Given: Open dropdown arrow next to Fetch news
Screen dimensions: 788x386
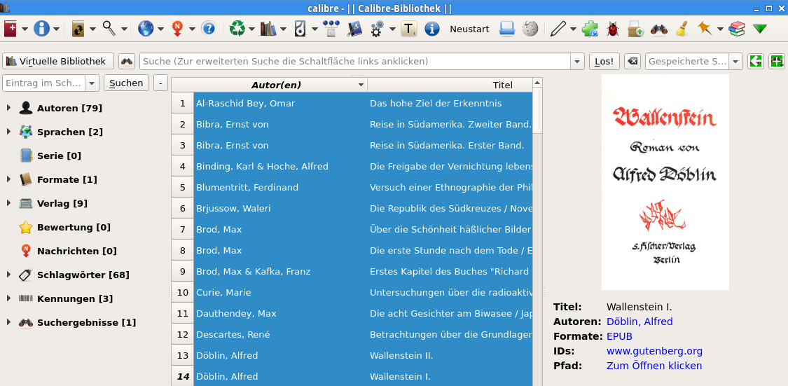Looking at the screenshot, I should pyautogui.click(x=192, y=29).
